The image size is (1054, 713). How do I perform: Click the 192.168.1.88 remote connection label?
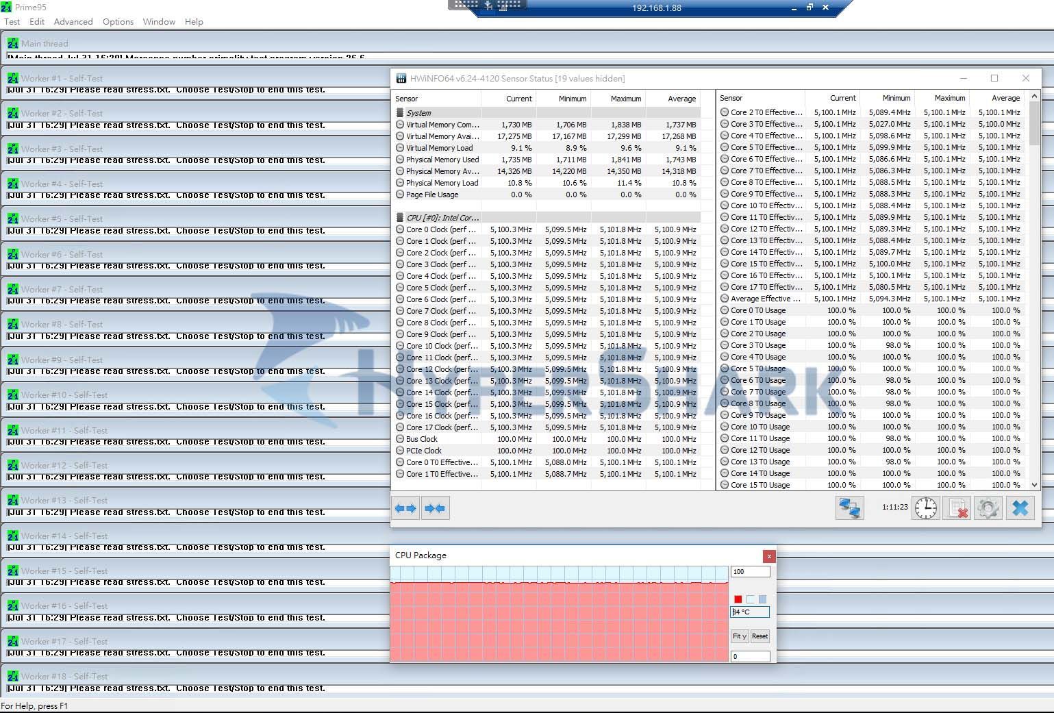click(x=657, y=8)
